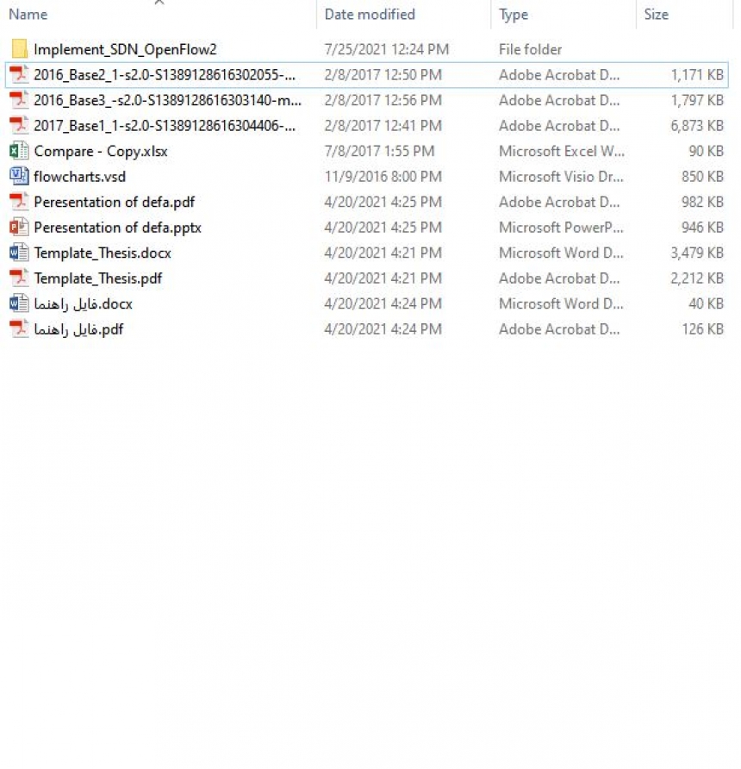Click the 6,873 KB size cell
This screenshot has width=741, height=769.
point(697,126)
